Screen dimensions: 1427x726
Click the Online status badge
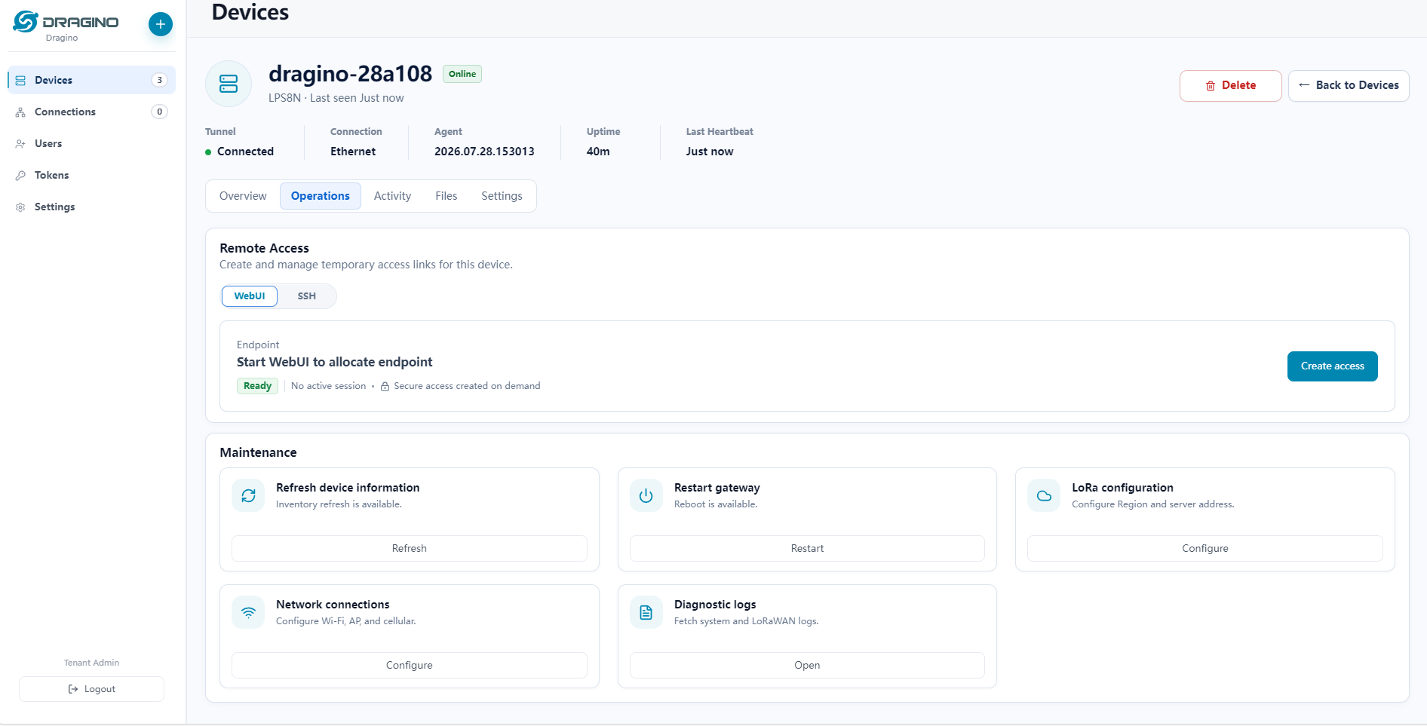(x=462, y=74)
